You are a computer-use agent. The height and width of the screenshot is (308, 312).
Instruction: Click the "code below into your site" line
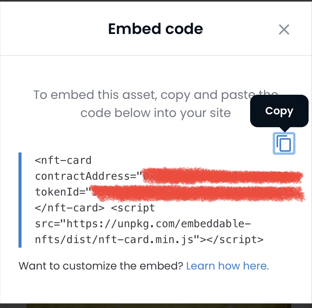pos(155,113)
